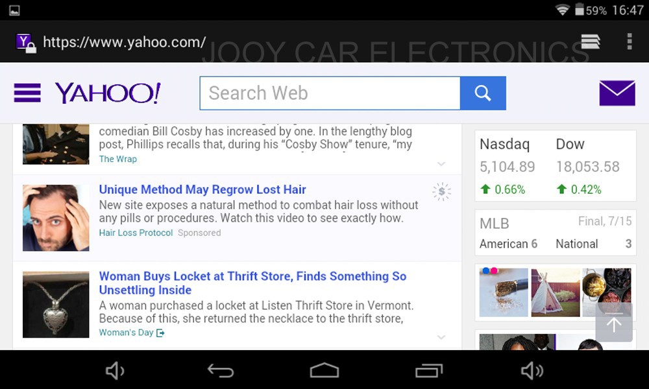The height and width of the screenshot is (389, 649).
Task: Open the heart locket thumbnail image
Action: click(x=56, y=305)
